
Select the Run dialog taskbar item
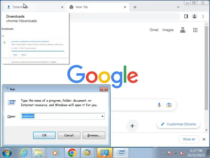click(121, 153)
